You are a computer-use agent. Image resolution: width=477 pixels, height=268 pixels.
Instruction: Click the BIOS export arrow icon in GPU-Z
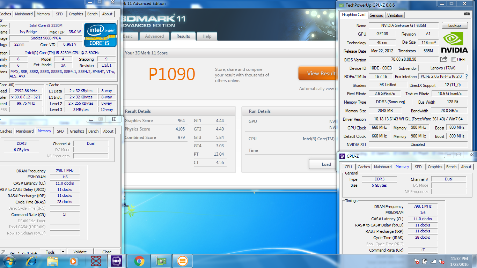(x=443, y=59)
